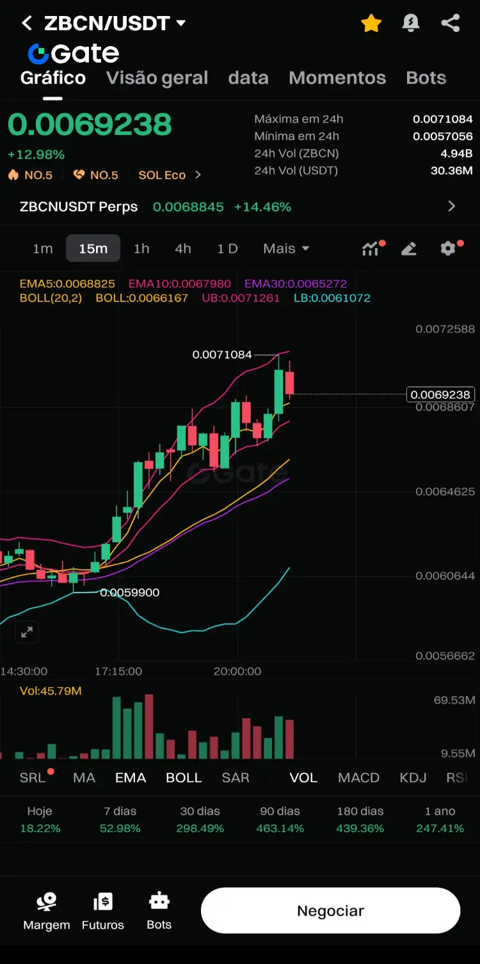The height and width of the screenshot is (964, 480).
Task: Enable the MACD indicator
Action: [x=358, y=778]
